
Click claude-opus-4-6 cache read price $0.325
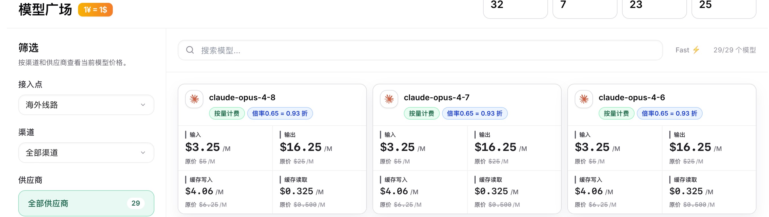[686, 191]
